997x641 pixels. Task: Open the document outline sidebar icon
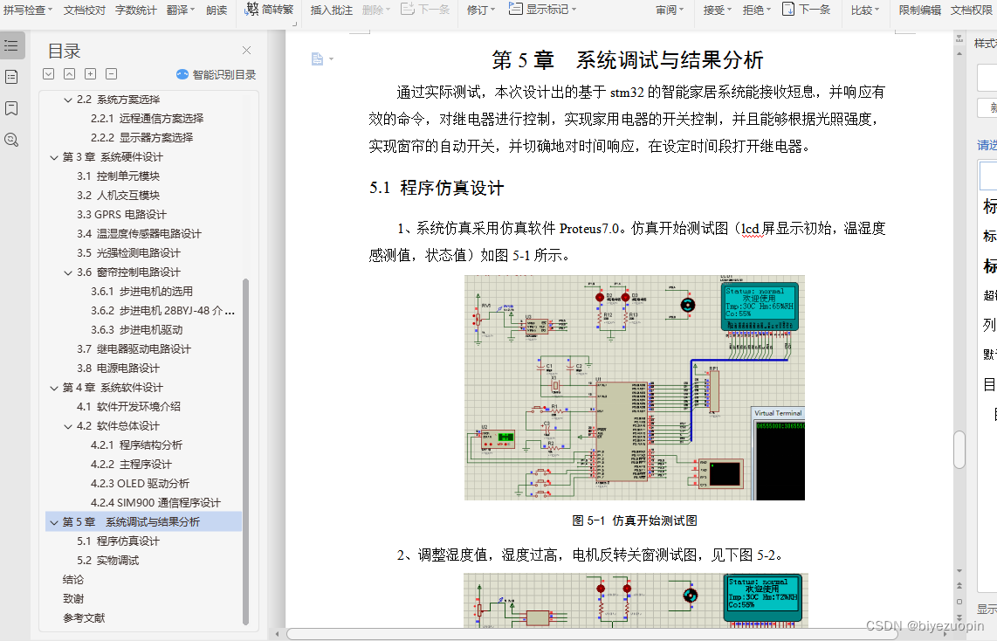click(10, 45)
